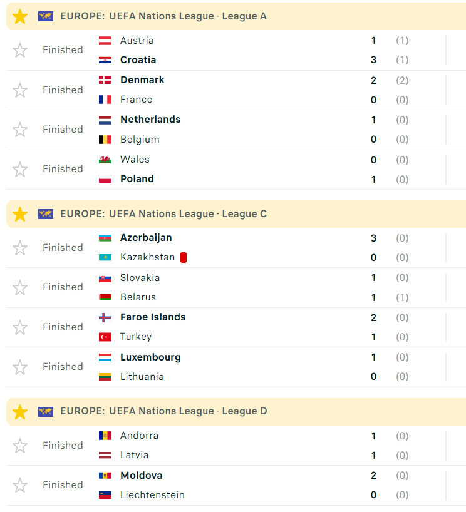Click the Europe map icon for League A
This screenshot has height=512, width=466.
click(46, 16)
